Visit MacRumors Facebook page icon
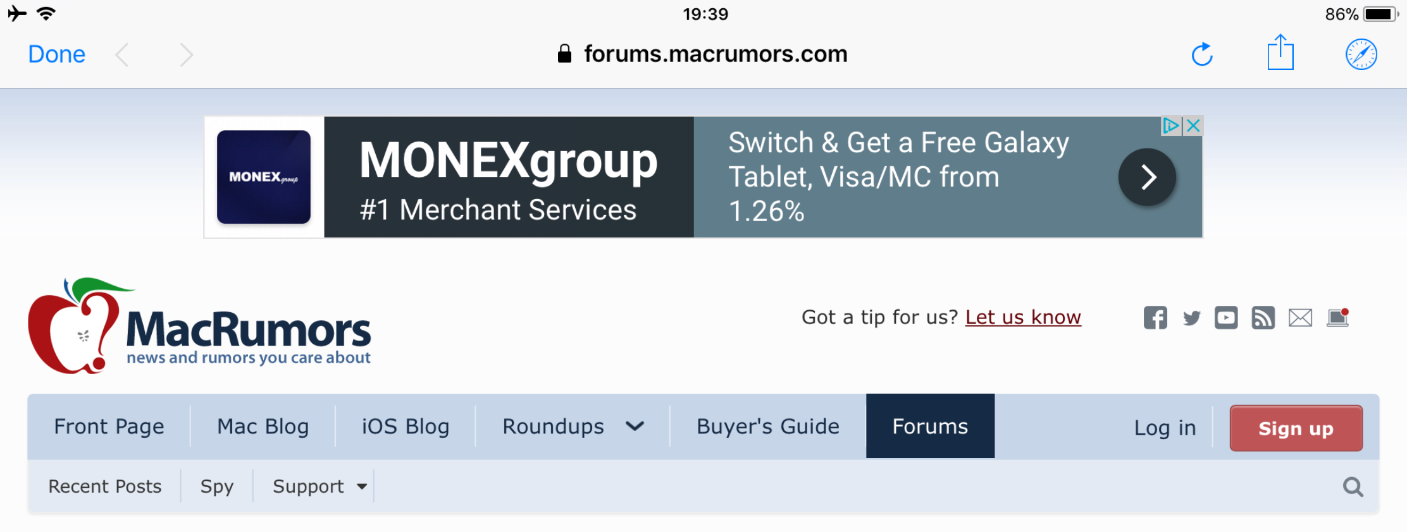The width and height of the screenshot is (1407, 532). click(x=1155, y=318)
